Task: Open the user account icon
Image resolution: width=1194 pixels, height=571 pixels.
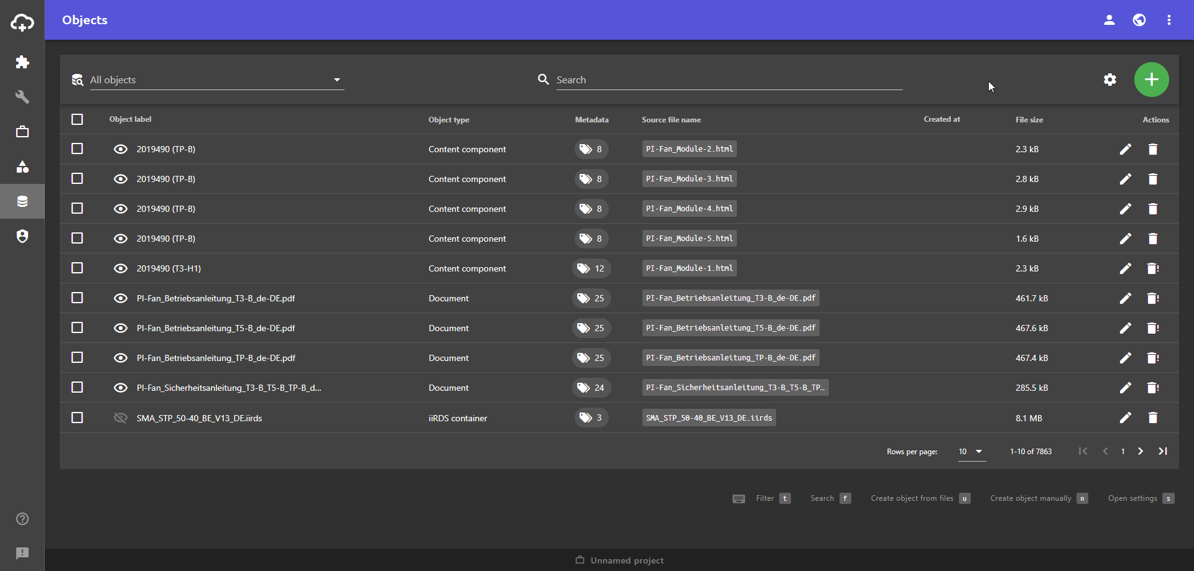Action: coord(1109,20)
